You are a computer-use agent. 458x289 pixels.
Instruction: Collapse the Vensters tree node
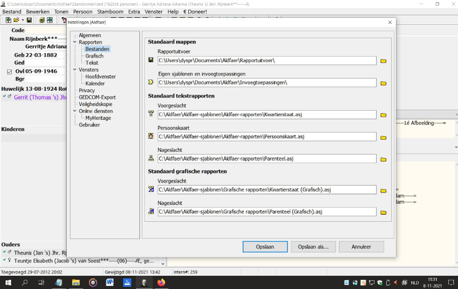[x=75, y=70]
